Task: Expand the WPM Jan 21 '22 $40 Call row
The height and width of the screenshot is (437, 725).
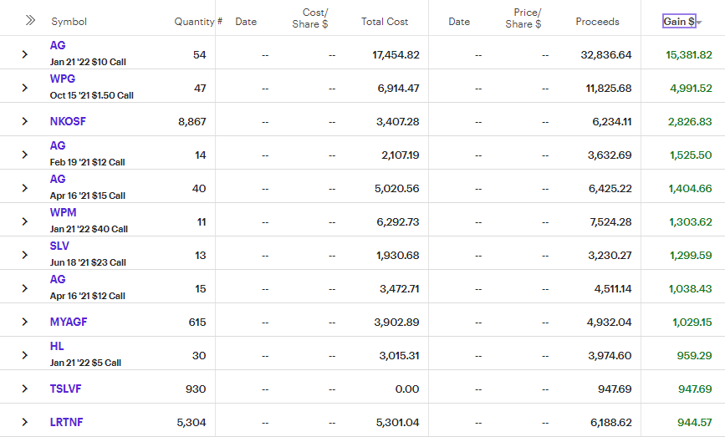Action: coord(25,221)
